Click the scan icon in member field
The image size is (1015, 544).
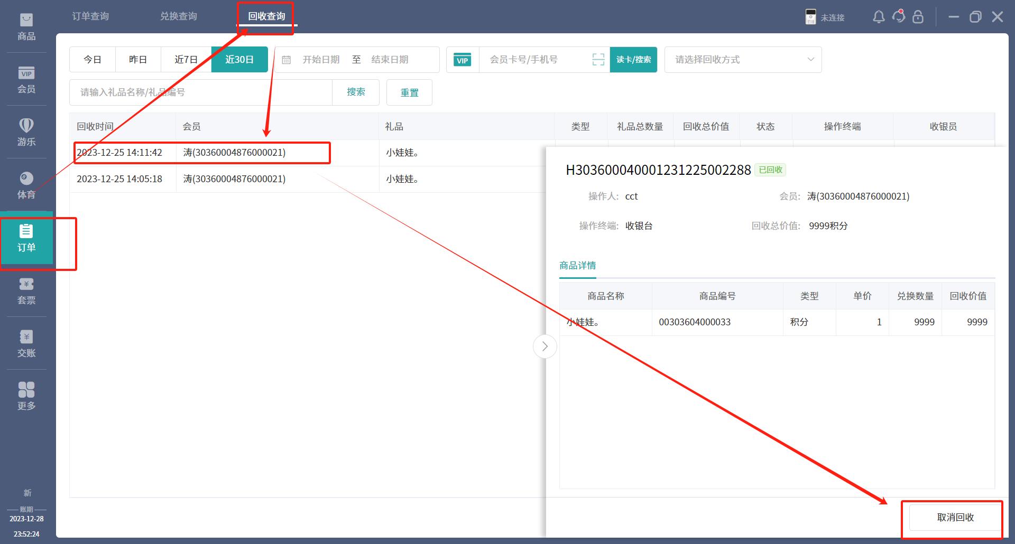(x=598, y=60)
